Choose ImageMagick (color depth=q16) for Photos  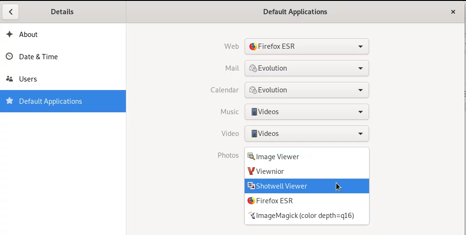point(307,216)
